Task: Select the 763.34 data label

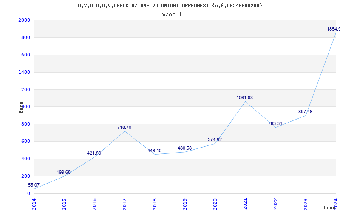Action: click(x=275, y=123)
